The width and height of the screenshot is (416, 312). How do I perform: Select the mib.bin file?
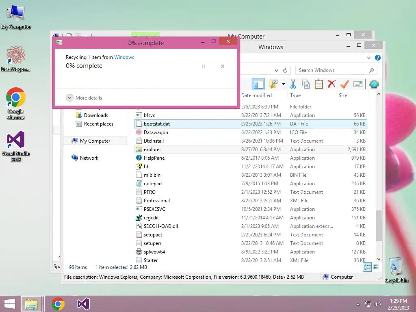(x=251, y=175)
